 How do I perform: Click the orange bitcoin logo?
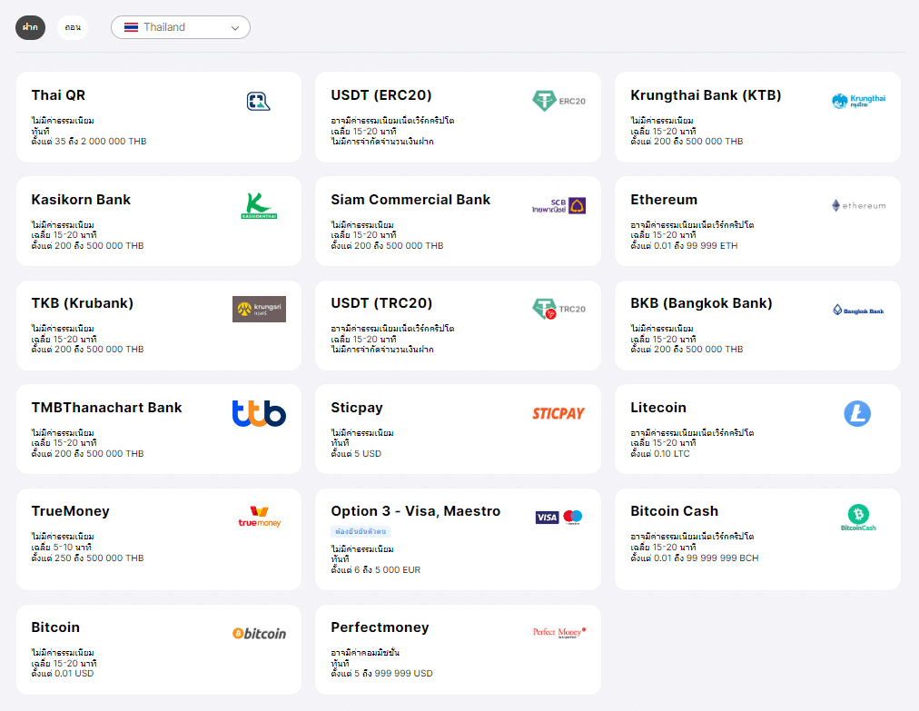click(x=259, y=634)
